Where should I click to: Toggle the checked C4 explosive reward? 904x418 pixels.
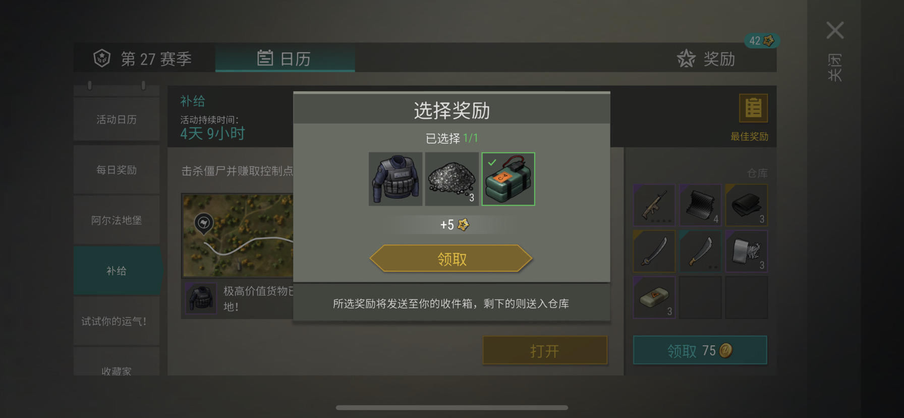[x=508, y=179]
